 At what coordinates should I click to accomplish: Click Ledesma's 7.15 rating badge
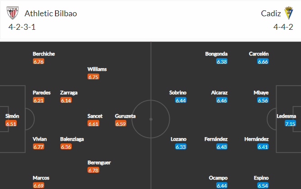click(x=290, y=124)
